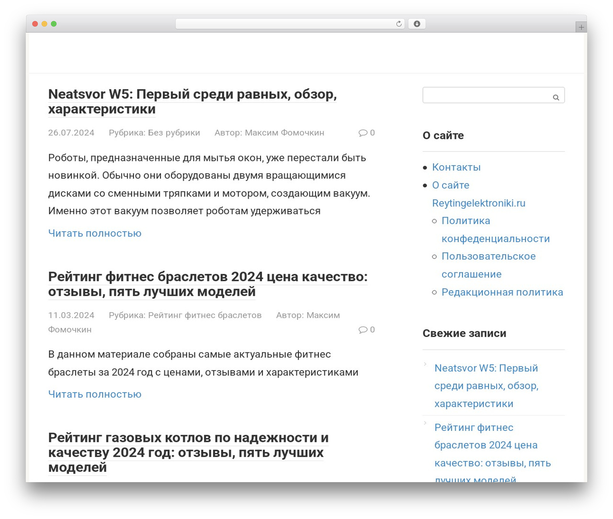This screenshot has width=613, height=519.
Task: Open fitness bracelets 2024 rating headline
Action: click(208, 284)
